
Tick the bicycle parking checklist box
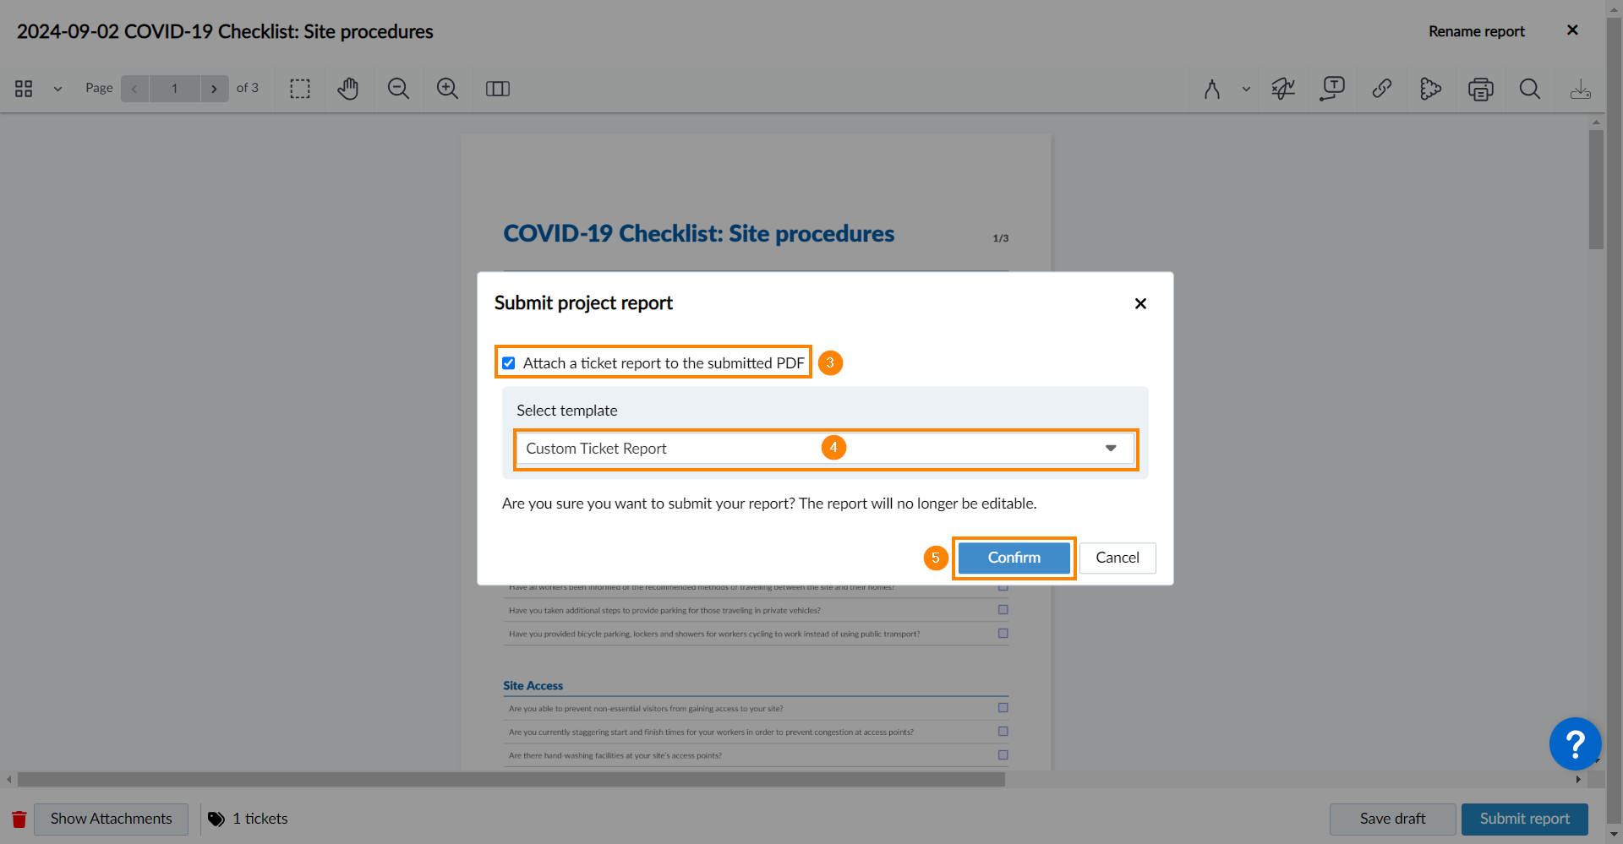1003,633
